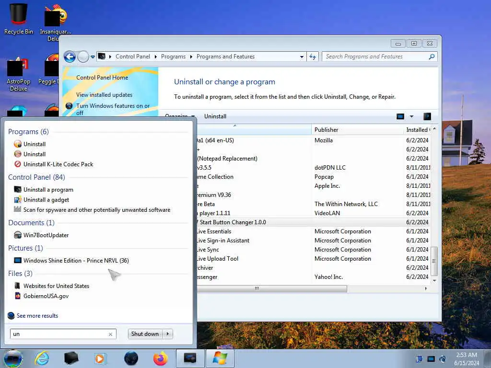491x368 pixels.
Task: Click Pictures (1) group header
Action: (x=25, y=248)
